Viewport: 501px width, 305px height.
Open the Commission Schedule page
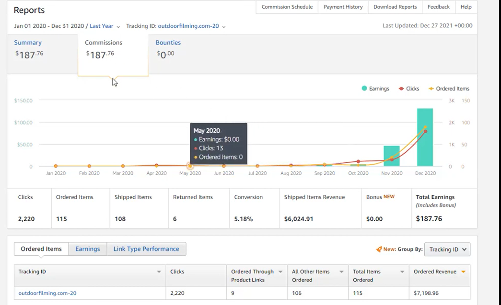[287, 7]
